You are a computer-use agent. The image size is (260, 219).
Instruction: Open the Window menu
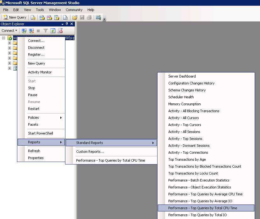(x=55, y=10)
